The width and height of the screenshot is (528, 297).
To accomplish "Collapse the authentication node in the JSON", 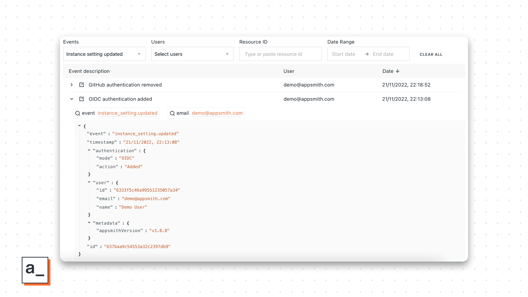I will coord(89,150).
